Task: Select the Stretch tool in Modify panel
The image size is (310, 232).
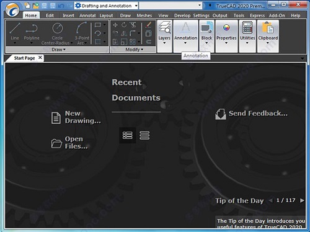Action: pos(115,42)
